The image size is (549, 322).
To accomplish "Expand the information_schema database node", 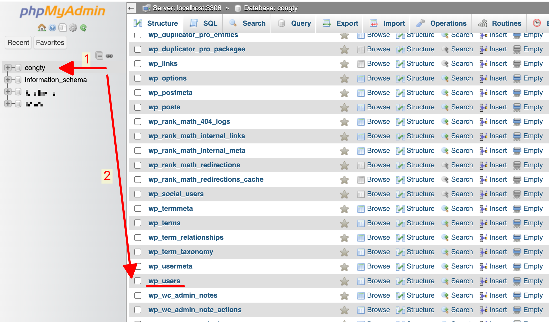I will click(x=8, y=80).
